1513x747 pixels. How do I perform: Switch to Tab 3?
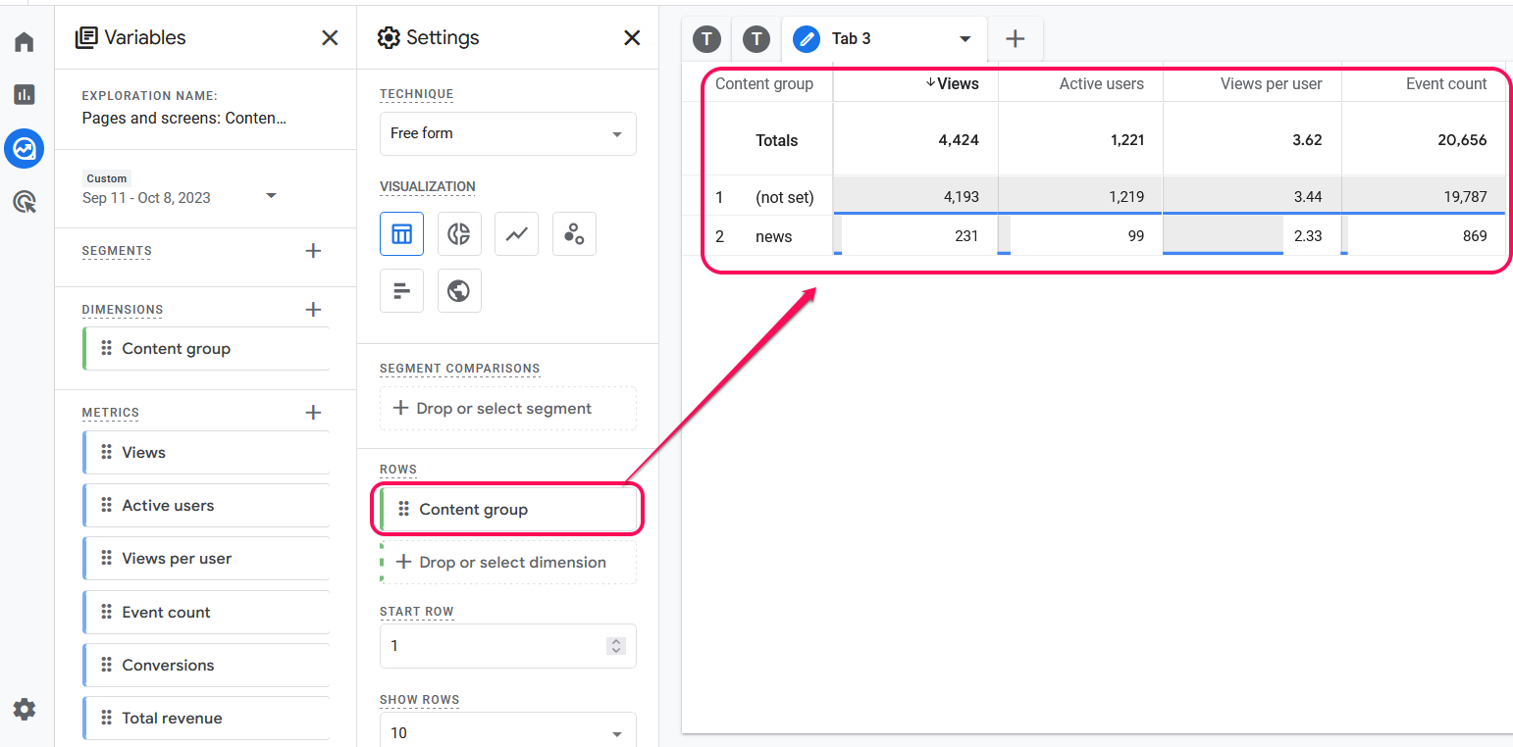(x=851, y=39)
